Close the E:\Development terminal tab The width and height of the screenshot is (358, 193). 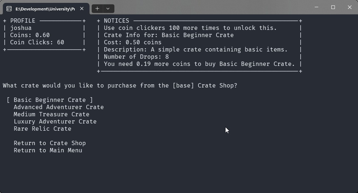(82, 9)
